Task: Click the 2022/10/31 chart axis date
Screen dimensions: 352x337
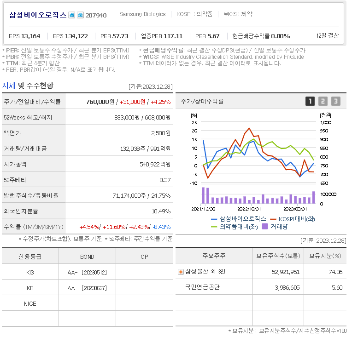Action: (x=249, y=209)
